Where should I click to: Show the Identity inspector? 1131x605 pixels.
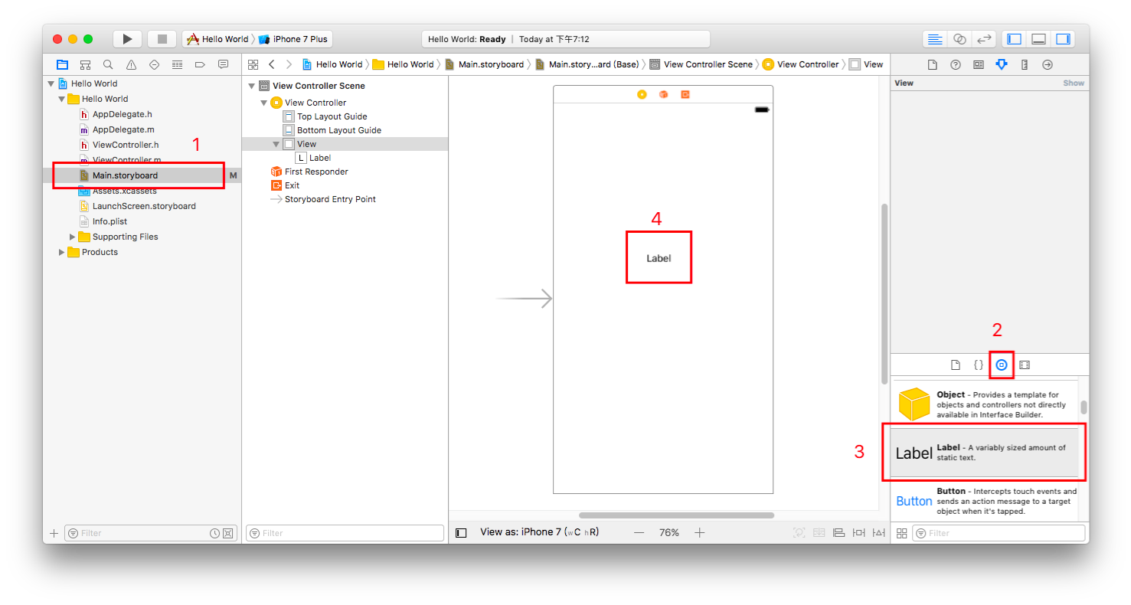click(x=979, y=64)
